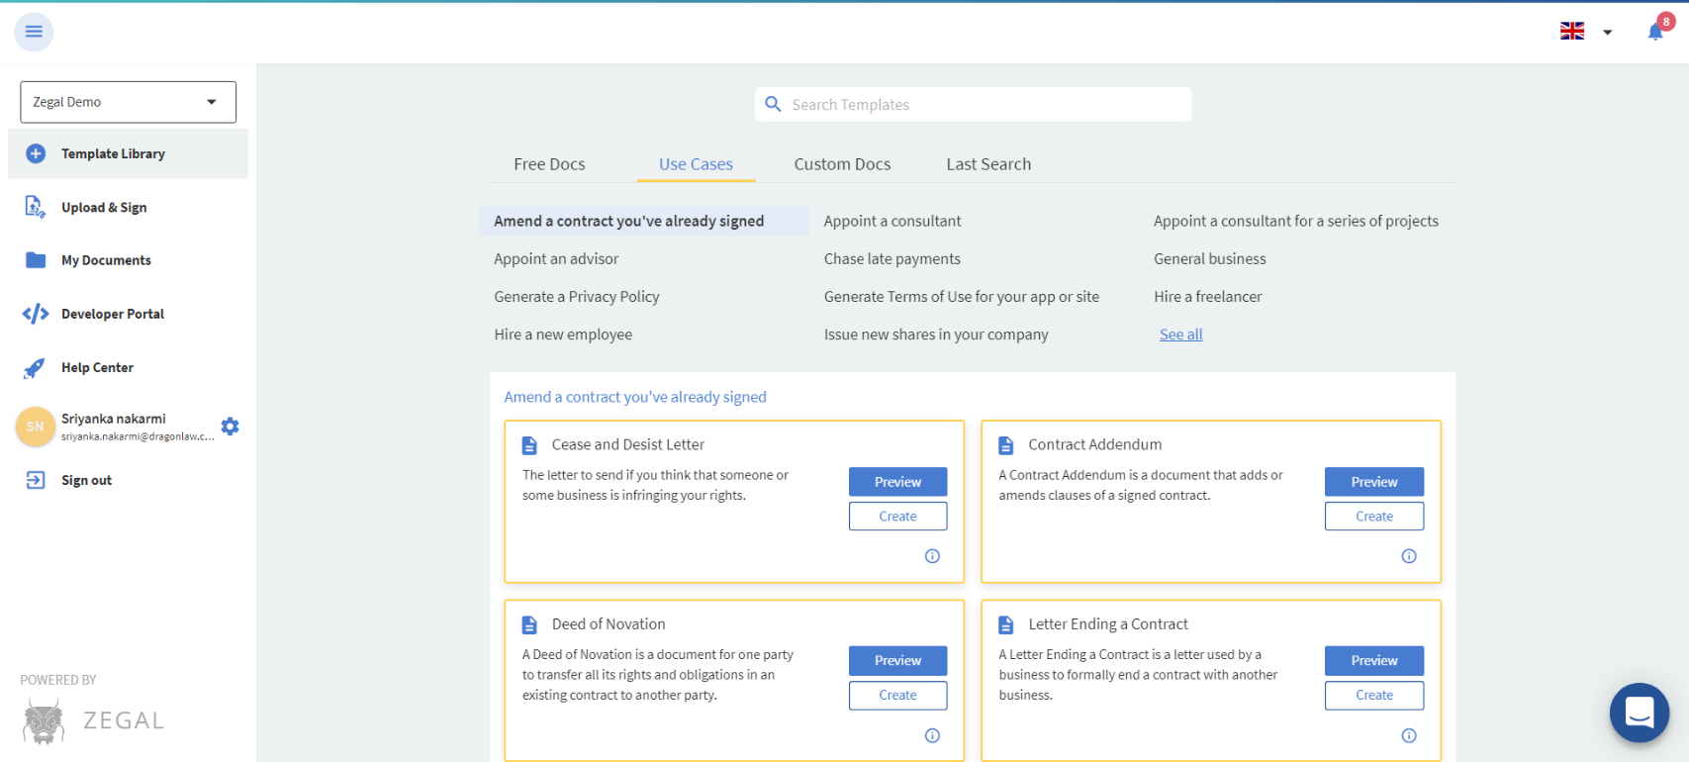The image size is (1689, 762).
Task: Preview the Letter Ending a Contract
Action: [x=1374, y=661]
